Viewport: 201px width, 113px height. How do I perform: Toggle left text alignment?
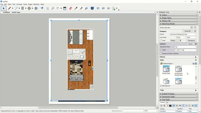(x=174, y=105)
